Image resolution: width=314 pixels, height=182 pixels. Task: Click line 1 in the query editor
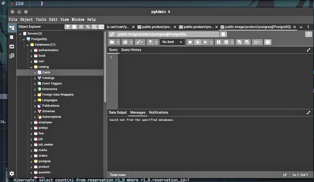tap(216, 57)
